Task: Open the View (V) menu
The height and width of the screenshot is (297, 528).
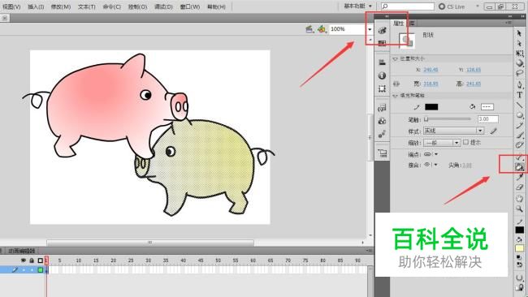Action: pos(11,6)
